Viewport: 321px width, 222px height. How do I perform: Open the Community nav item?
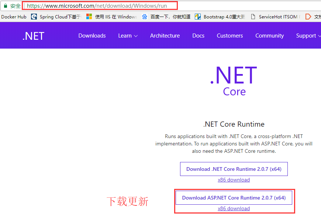pyautogui.click(x=269, y=36)
